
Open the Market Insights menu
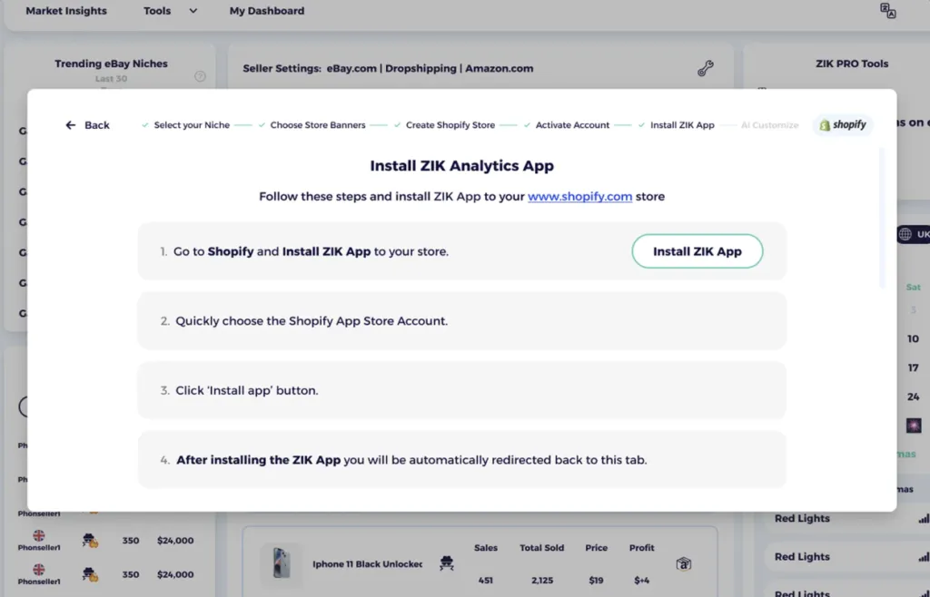coord(65,11)
